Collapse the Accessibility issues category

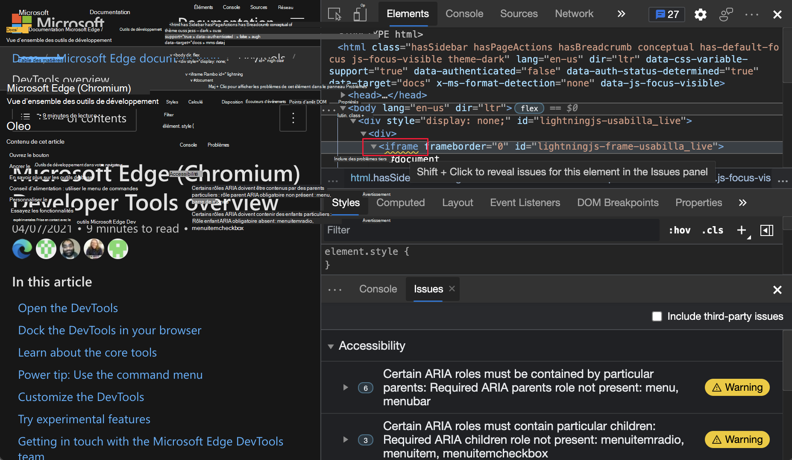[331, 346]
